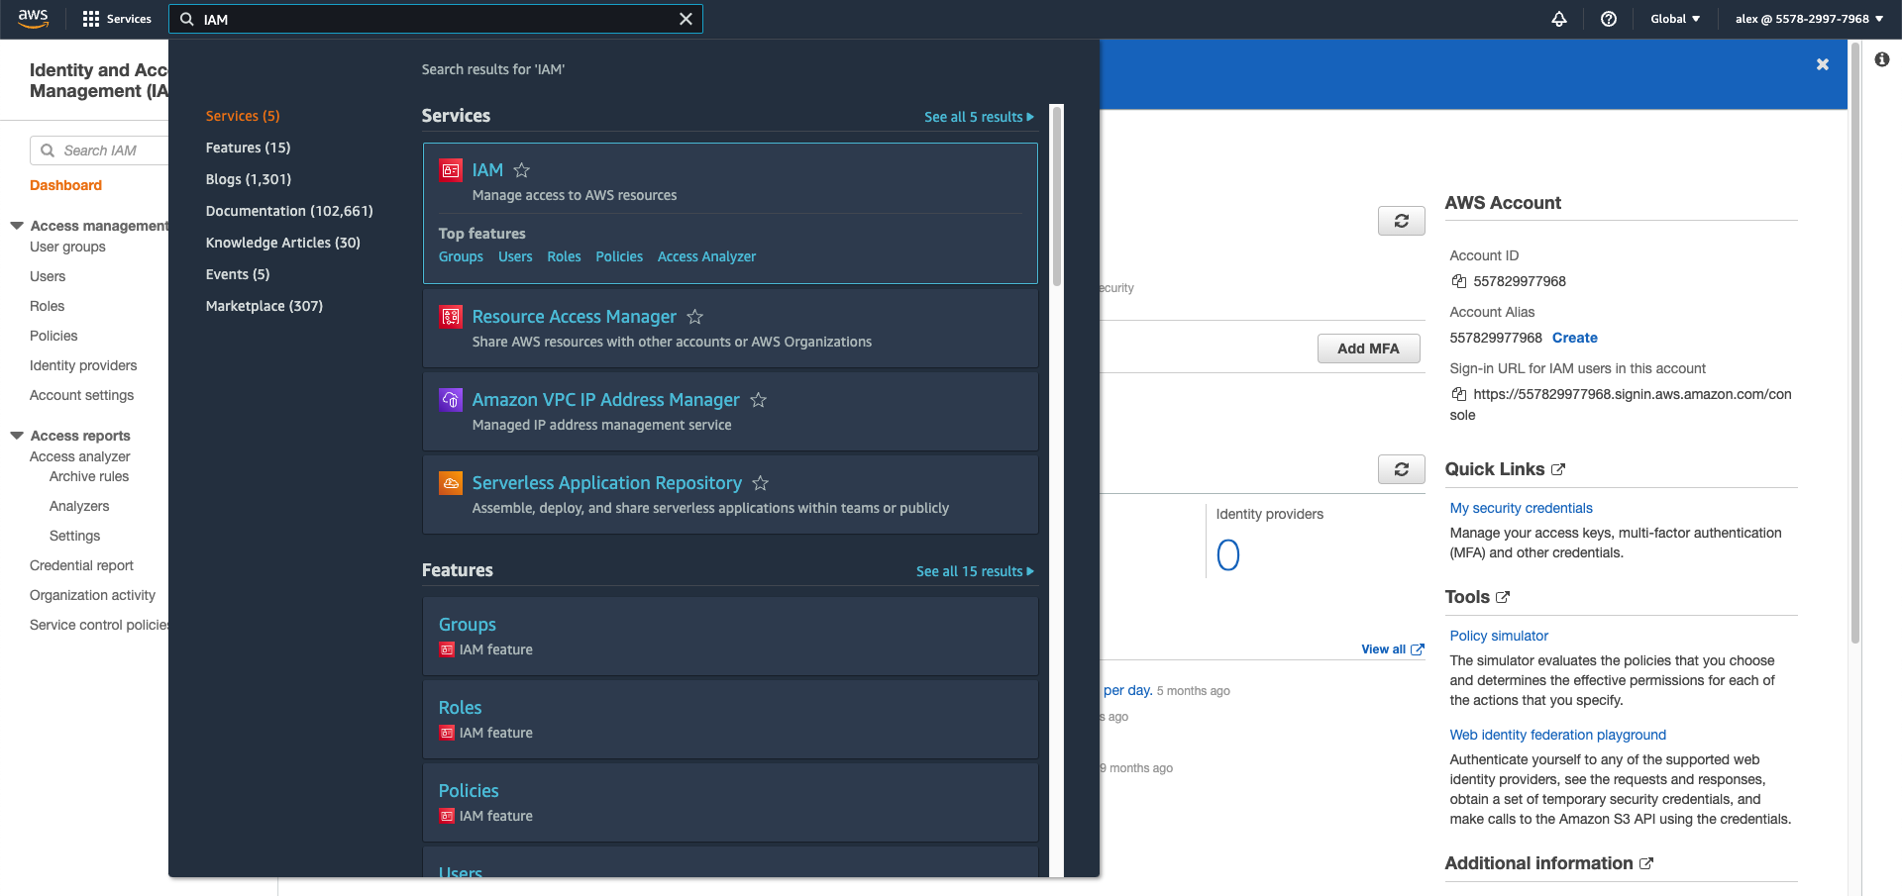Refresh the security recommendations panel
The width and height of the screenshot is (1902, 896).
point(1402,221)
